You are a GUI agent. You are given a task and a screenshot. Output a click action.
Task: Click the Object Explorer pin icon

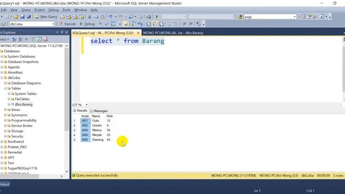tap(62, 32)
